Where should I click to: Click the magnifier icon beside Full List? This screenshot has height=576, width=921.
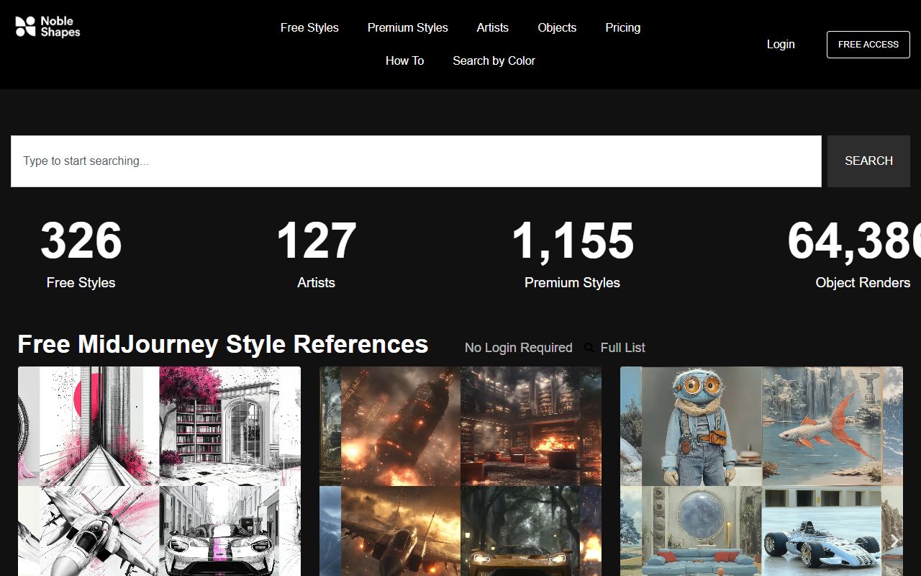pyautogui.click(x=589, y=348)
